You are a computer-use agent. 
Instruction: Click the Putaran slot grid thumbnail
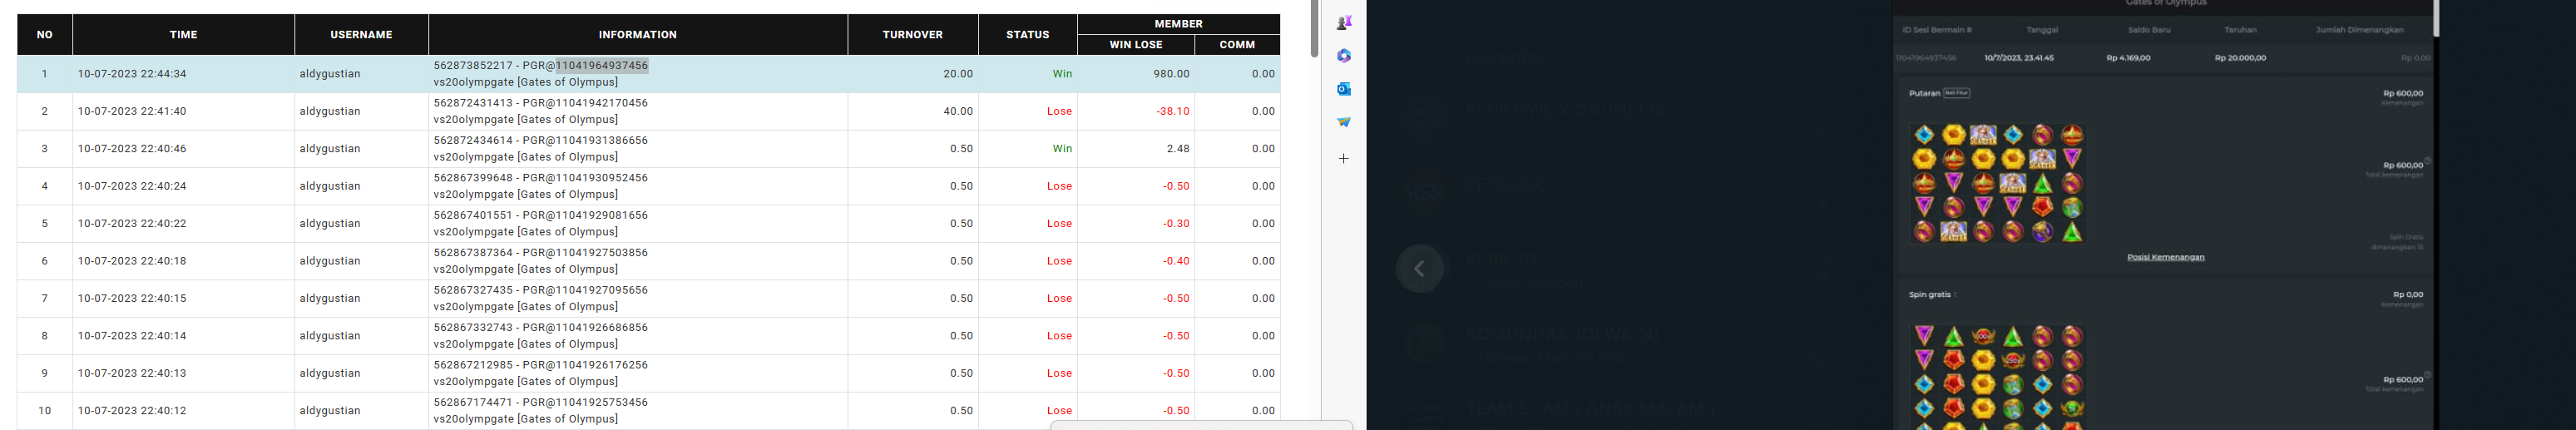[x=1997, y=183]
